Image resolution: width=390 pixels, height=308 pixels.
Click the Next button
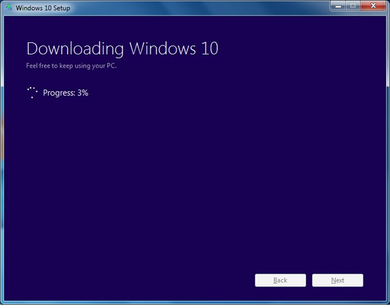[337, 280]
